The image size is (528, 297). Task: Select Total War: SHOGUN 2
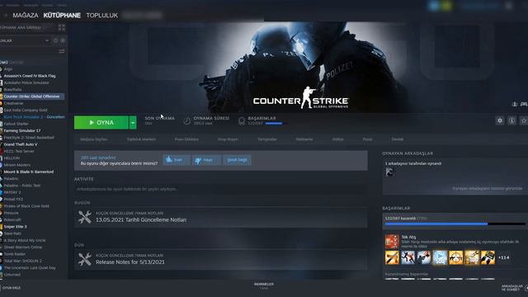(x=23, y=261)
